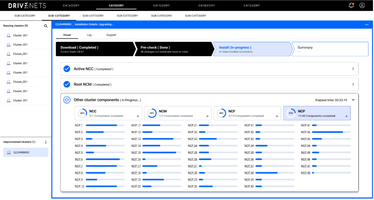Viewport: 374px width, 200px height.
Task: Expand the NCF components card
Action: point(277,116)
